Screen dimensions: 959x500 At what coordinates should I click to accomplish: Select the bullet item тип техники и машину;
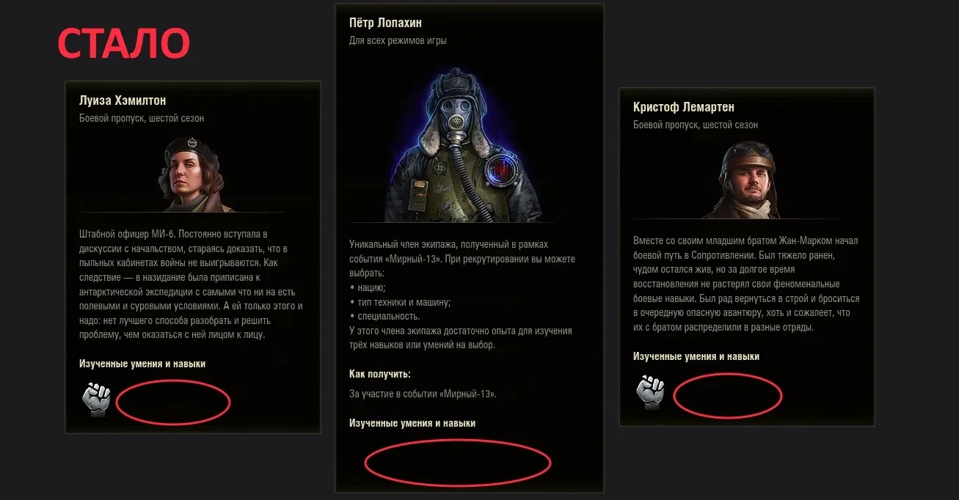click(400, 302)
